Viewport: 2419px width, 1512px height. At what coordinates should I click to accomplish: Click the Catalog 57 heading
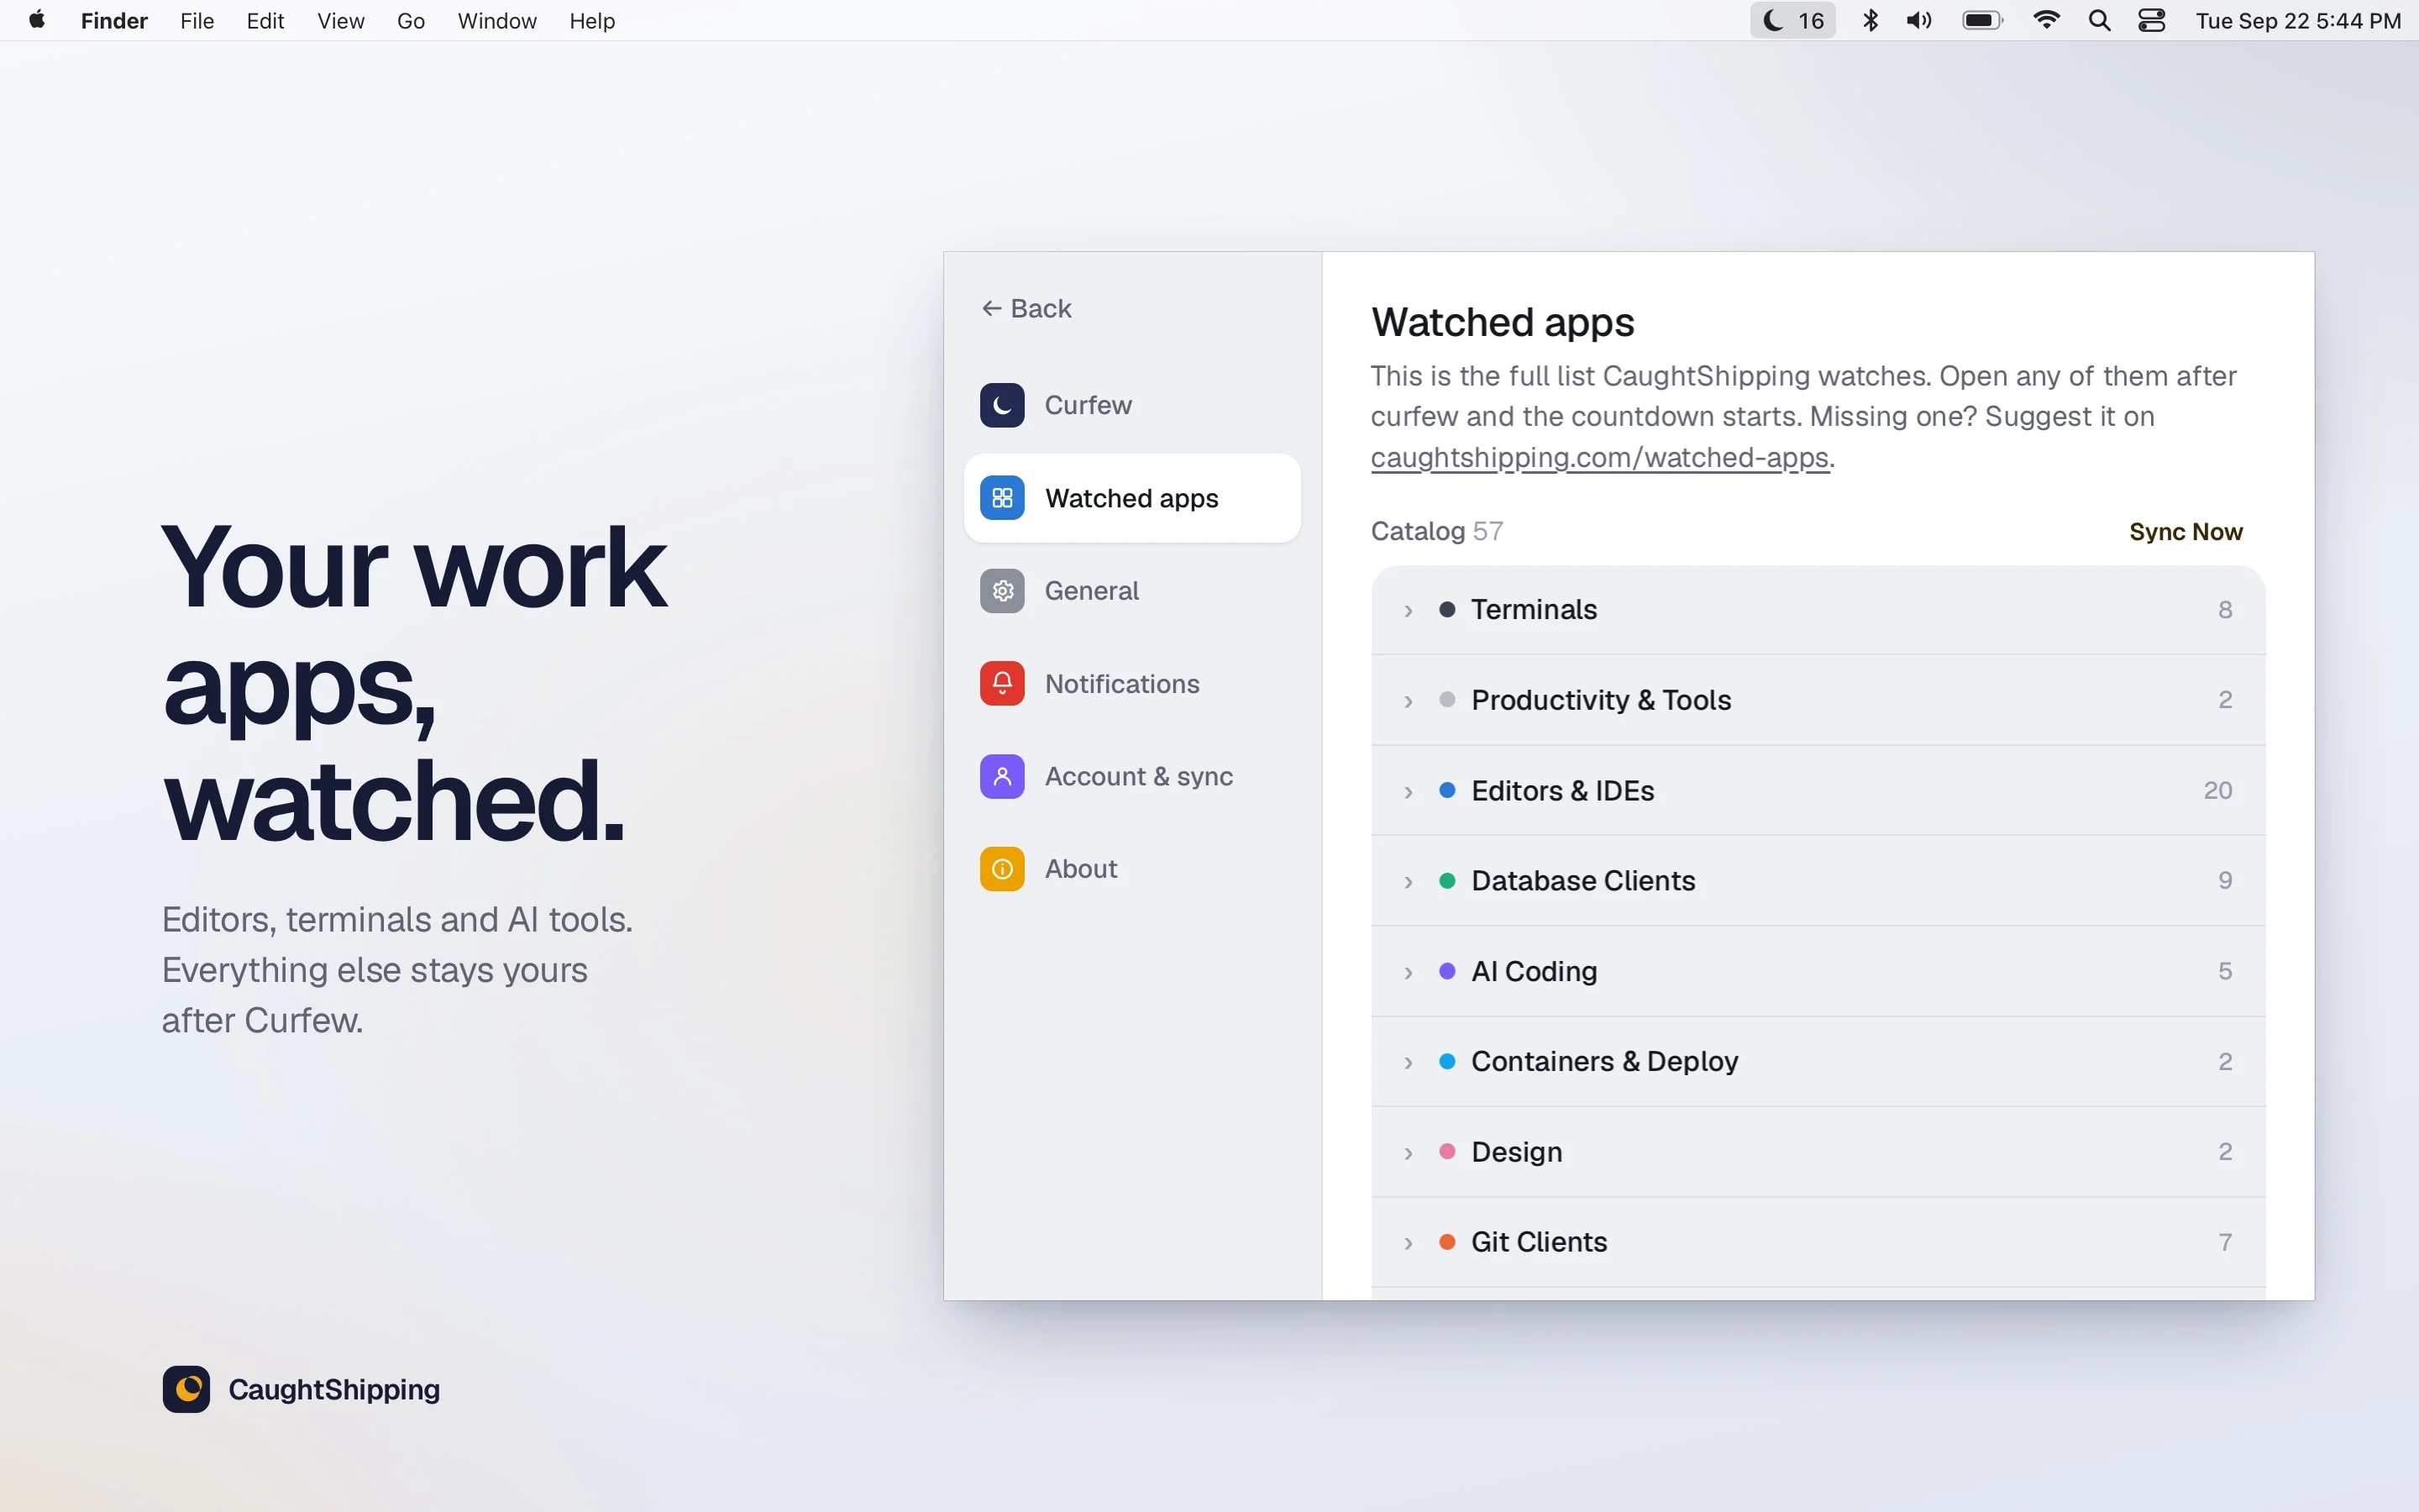pos(1436,531)
